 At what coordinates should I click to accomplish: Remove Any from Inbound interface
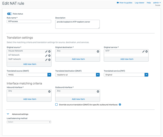[x=49, y=91]
